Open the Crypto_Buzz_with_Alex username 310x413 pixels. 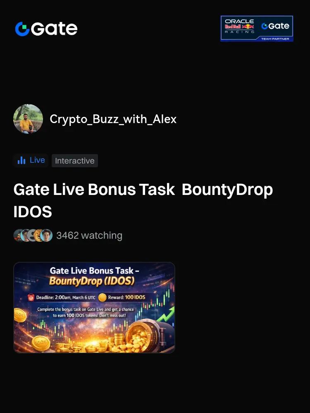click(113, 119)
